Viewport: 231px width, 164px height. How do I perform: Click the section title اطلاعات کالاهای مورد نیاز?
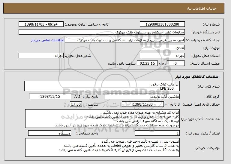click(197, 77)
